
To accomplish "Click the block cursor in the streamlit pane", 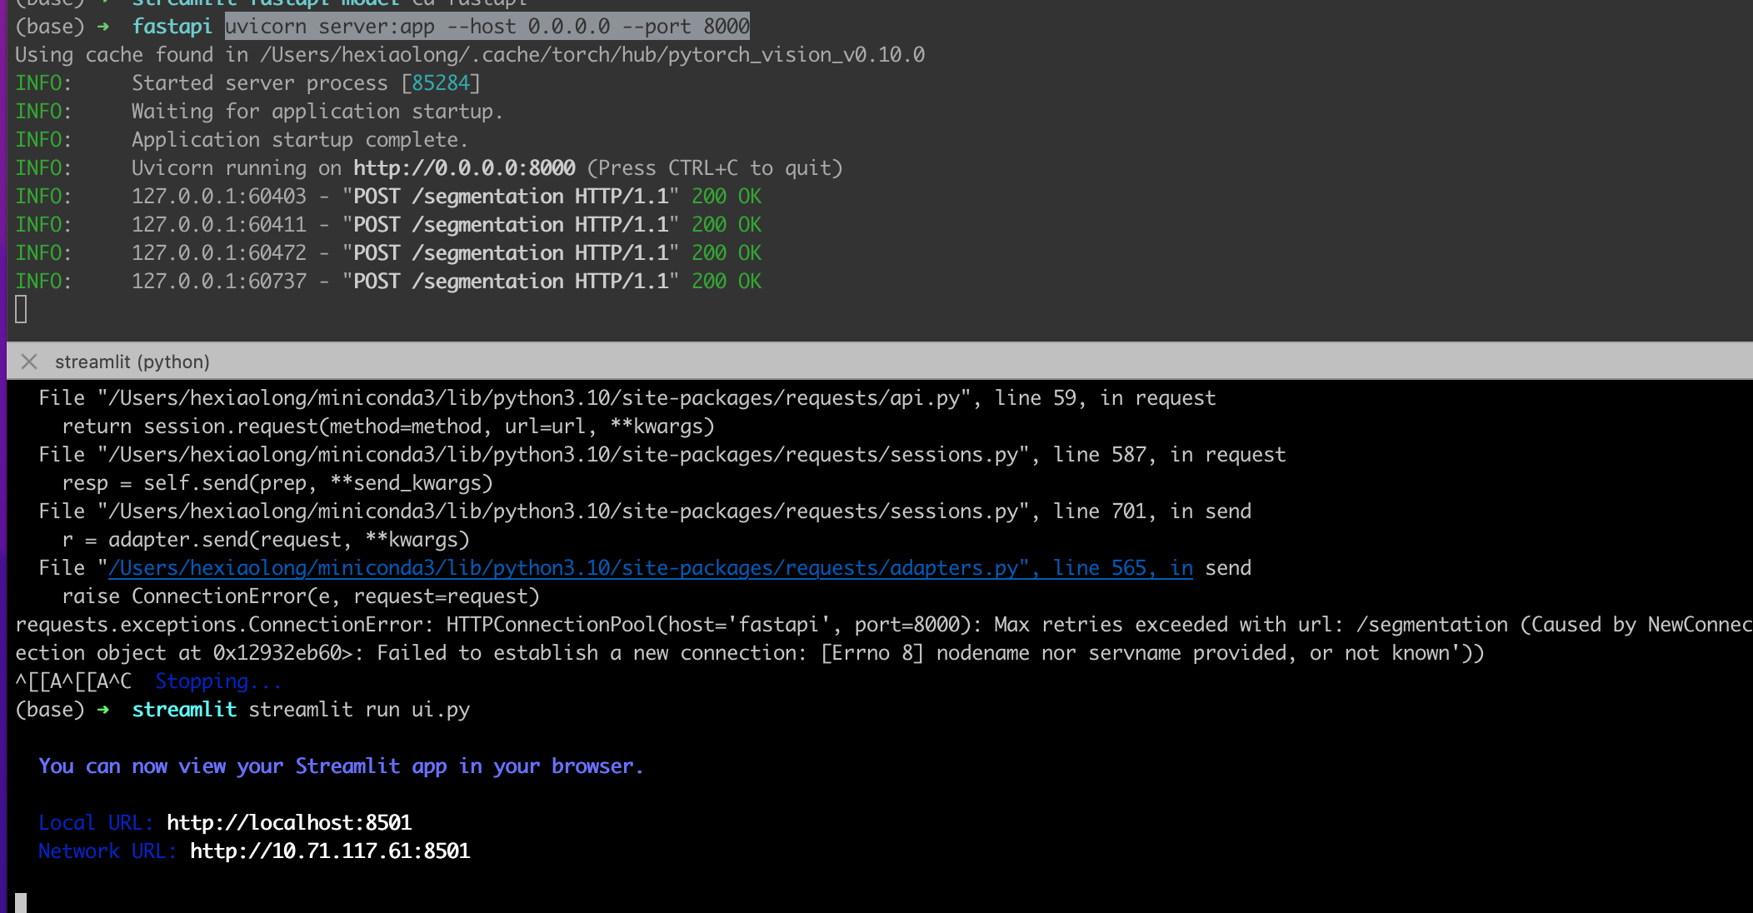I will pos(21,903).
